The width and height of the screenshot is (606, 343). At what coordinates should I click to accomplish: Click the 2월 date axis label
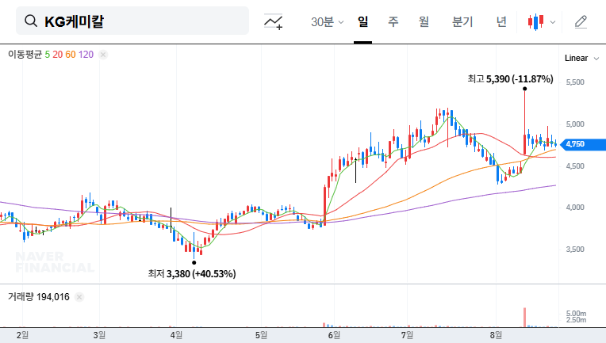pyautogui.click(x=22, y=335)
